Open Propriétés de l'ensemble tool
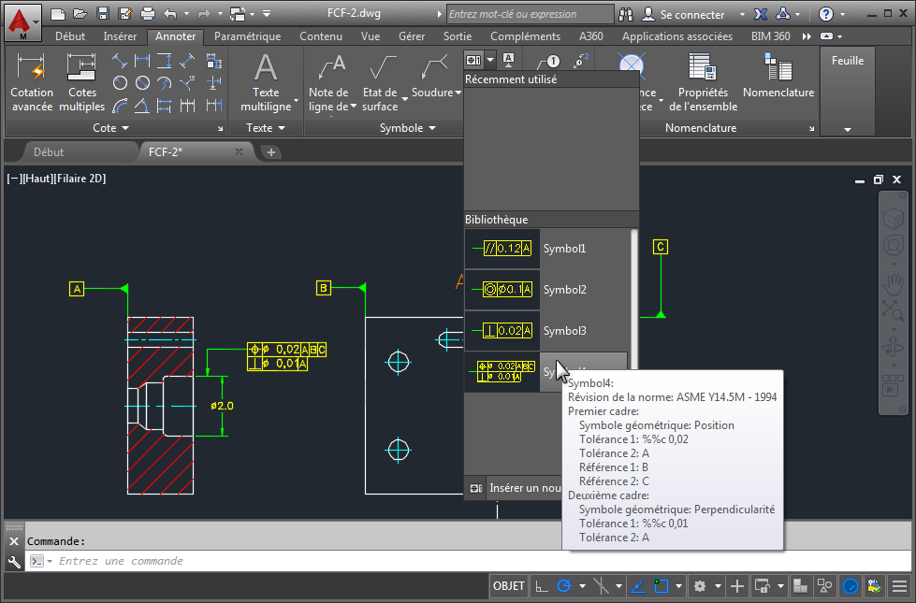Viewport: 916px width, 603px height. coord(703,82)
